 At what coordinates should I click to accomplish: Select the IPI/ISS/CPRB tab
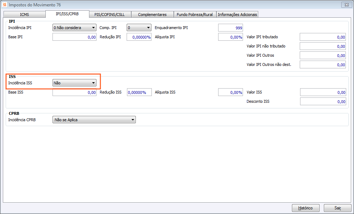(67, 14)
